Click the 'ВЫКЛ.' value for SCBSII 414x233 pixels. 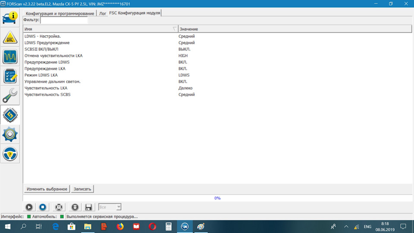(184, 49)
